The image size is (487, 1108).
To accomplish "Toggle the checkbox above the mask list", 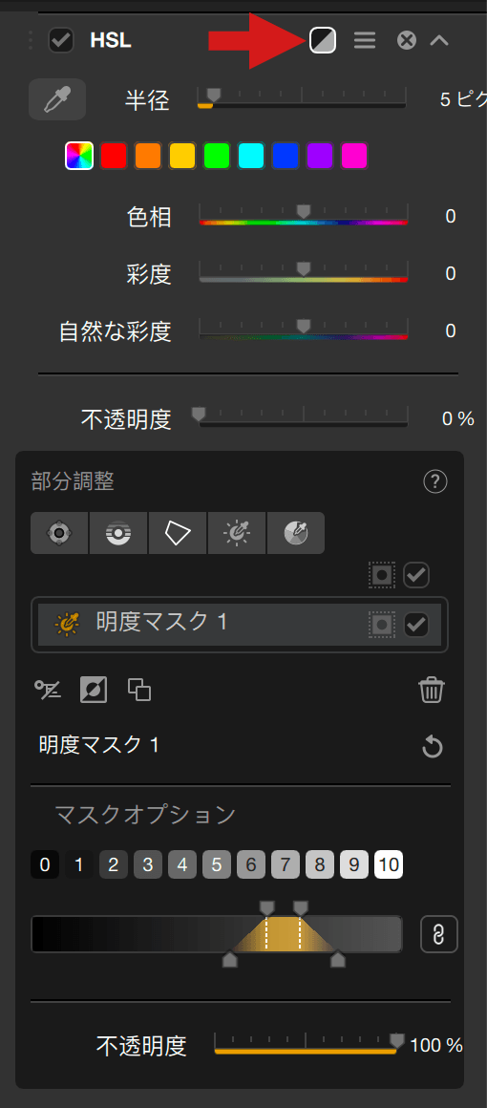I will click(415, 575).
